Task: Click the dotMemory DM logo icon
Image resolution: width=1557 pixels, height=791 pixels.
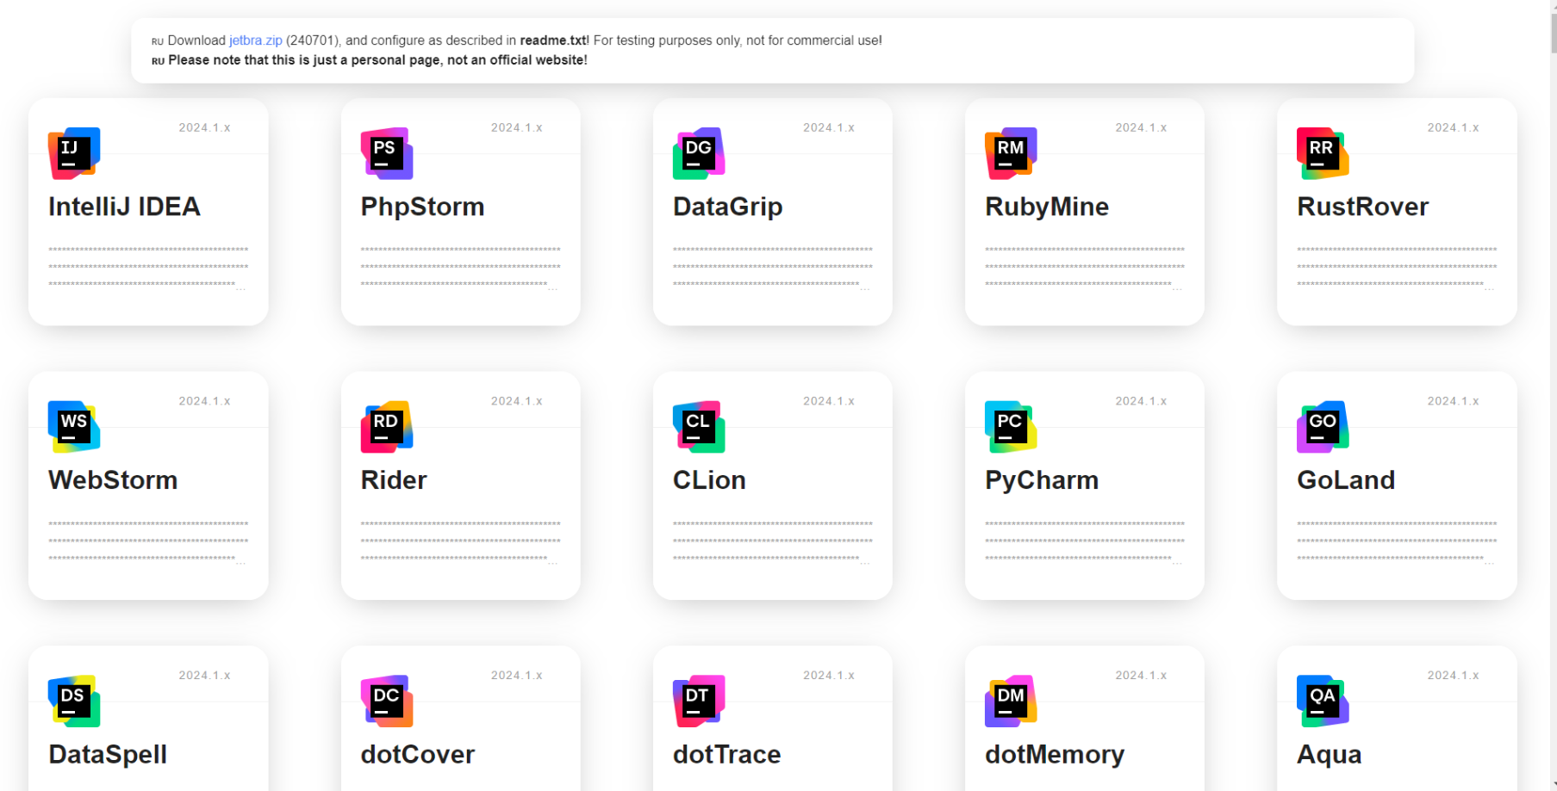Action: click(x=1011, y=701)
